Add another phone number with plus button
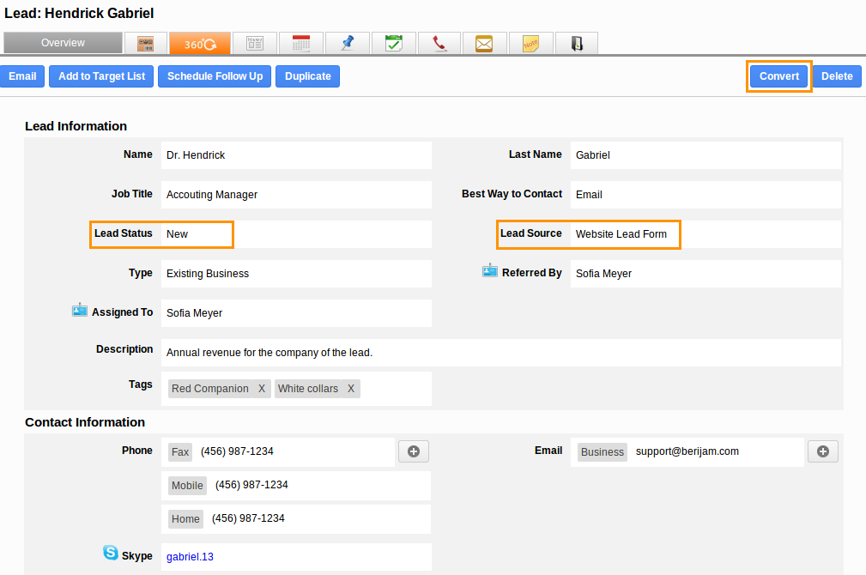 coord(413,451)
